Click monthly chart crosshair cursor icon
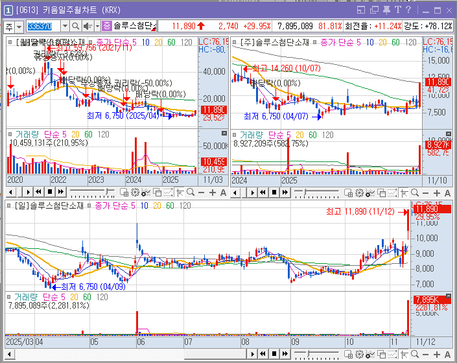457x363 pixels. (180, 193)
